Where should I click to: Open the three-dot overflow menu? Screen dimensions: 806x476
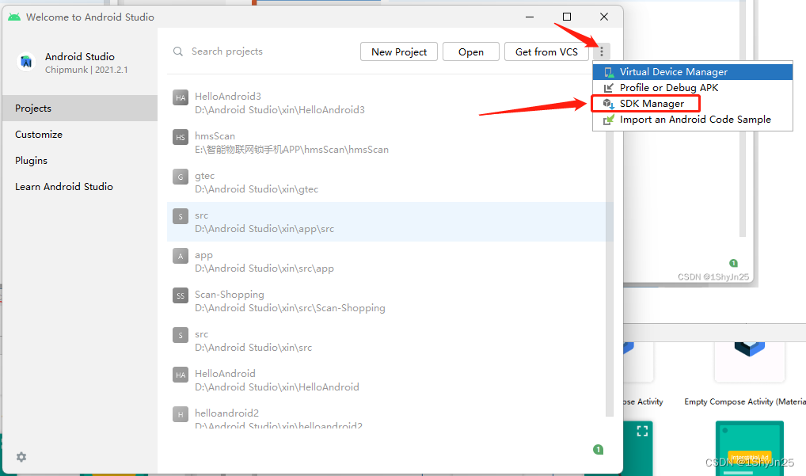tap(602, 51)
